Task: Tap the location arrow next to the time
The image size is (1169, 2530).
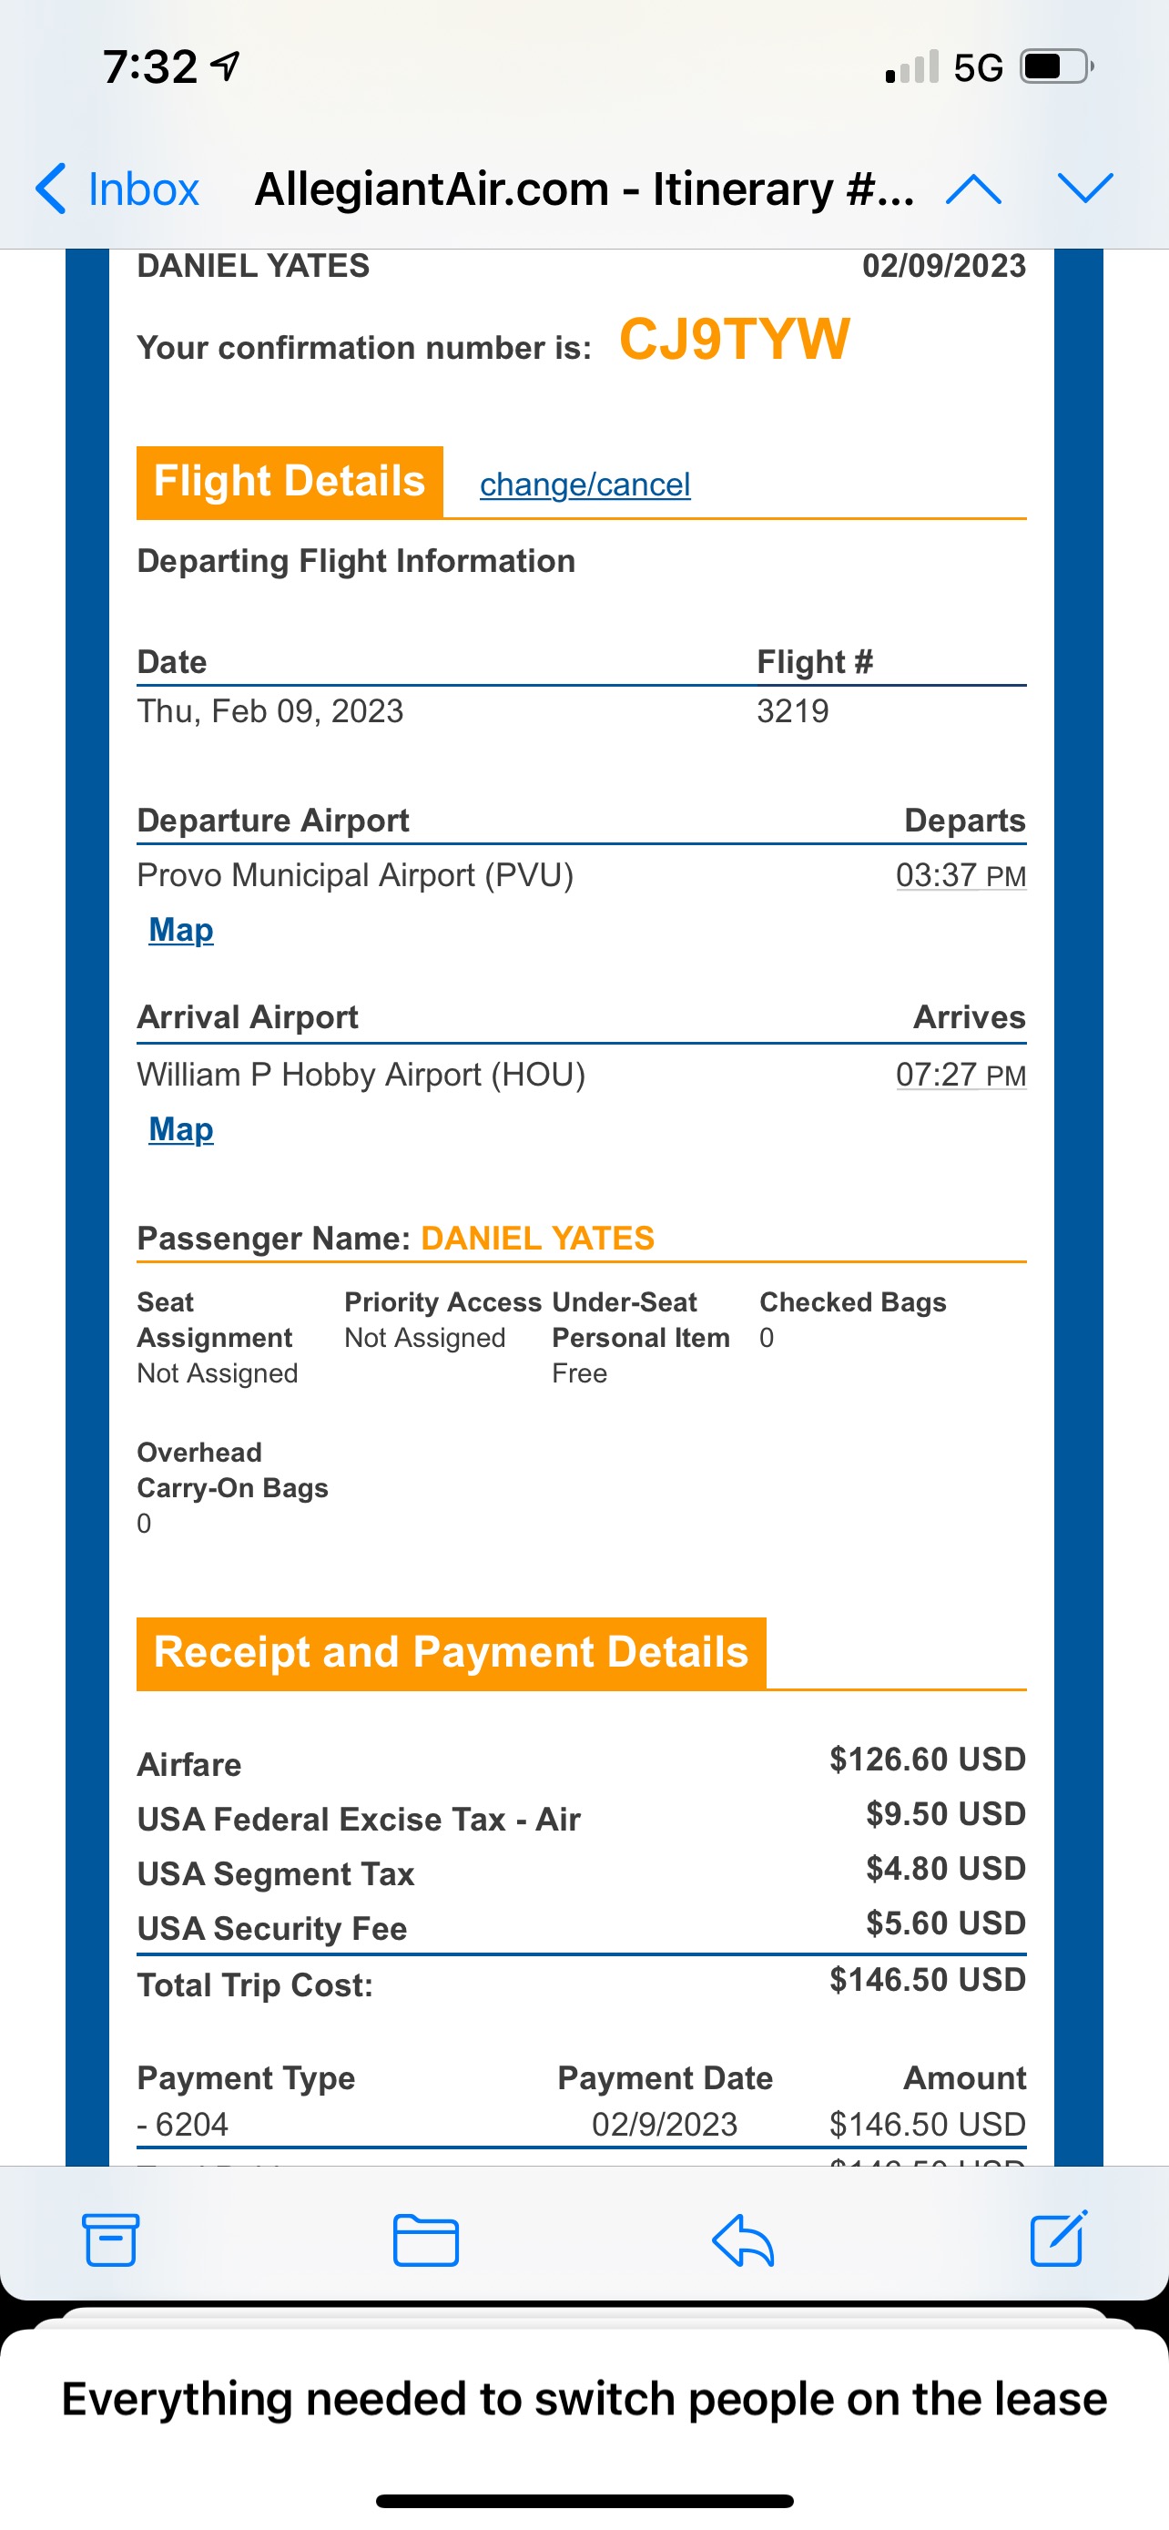Action: pyautogui.click(x=226, y=66)
